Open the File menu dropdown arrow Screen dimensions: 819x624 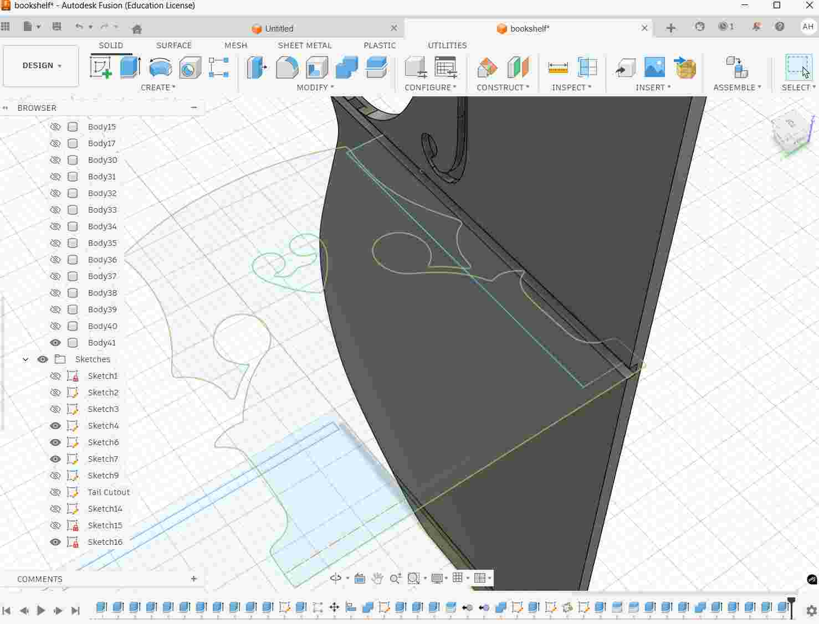[38, 27]
